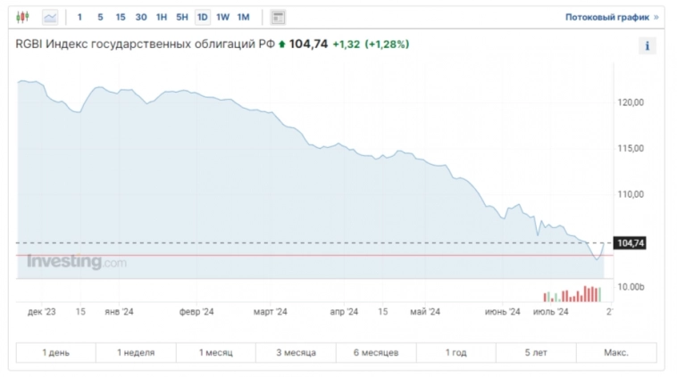Viewport: 677px width, 377px height.
Task: Open the news panel icon in toolbar
Action: coord(278,17)
